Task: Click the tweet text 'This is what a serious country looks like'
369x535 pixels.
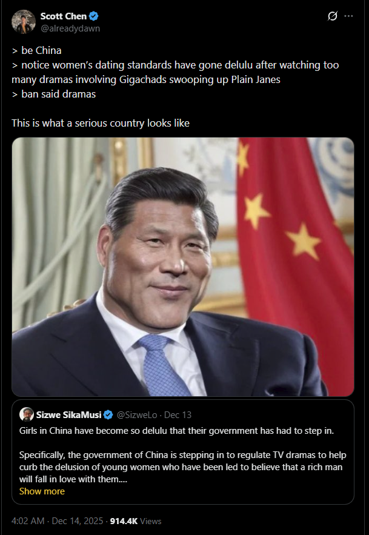Action: pos(101,123)
